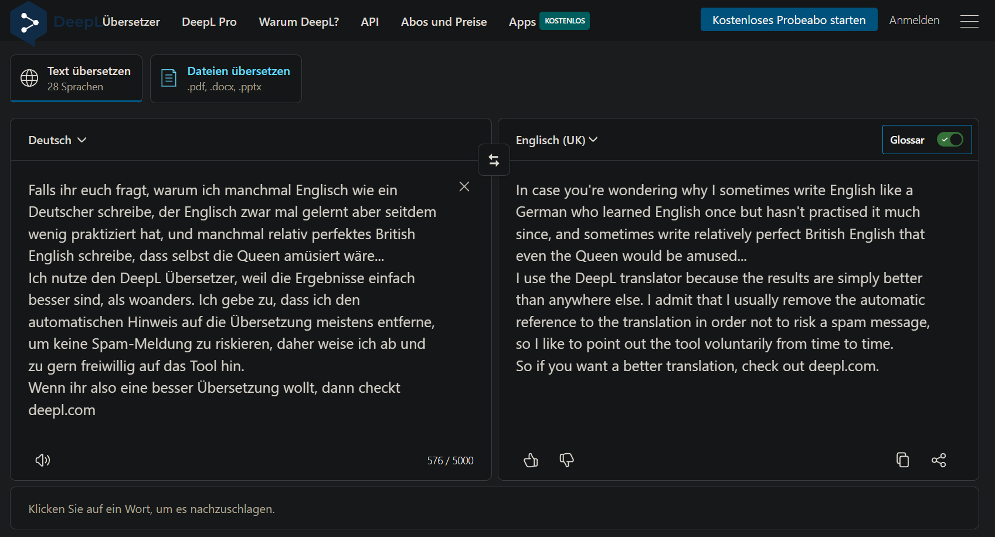Click the word 'Queen' in English translation
Image resolution: width=995 pixels, height=537 pixels.
tap(597, 256)
